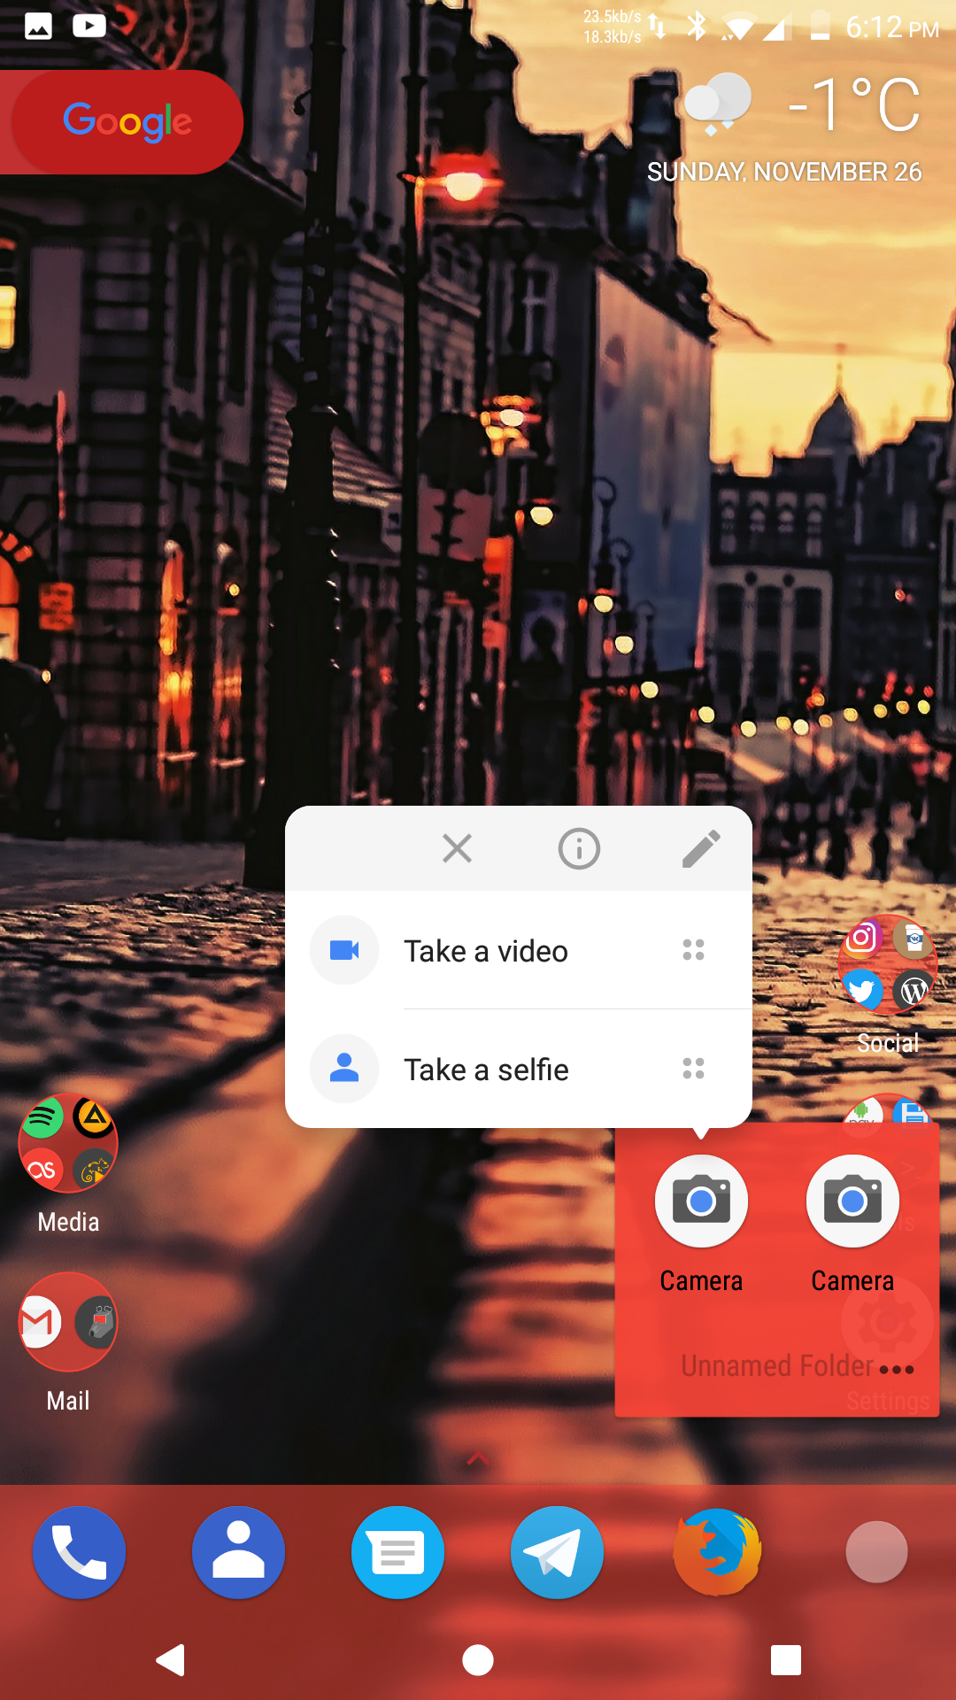Tap the battery status icon
The image size is (956, 1700).
821,27
